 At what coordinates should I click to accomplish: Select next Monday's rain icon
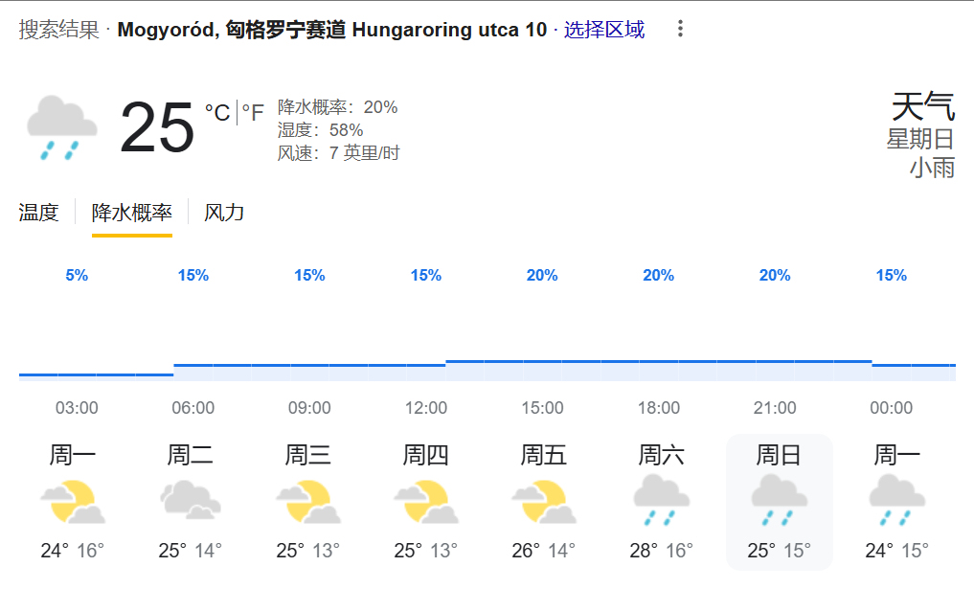[897, 501]
